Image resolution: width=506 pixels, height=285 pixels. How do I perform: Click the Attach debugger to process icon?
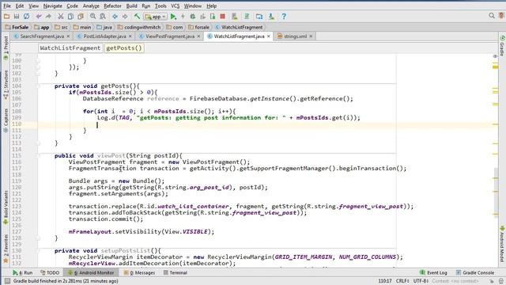[x=213, y=16]
